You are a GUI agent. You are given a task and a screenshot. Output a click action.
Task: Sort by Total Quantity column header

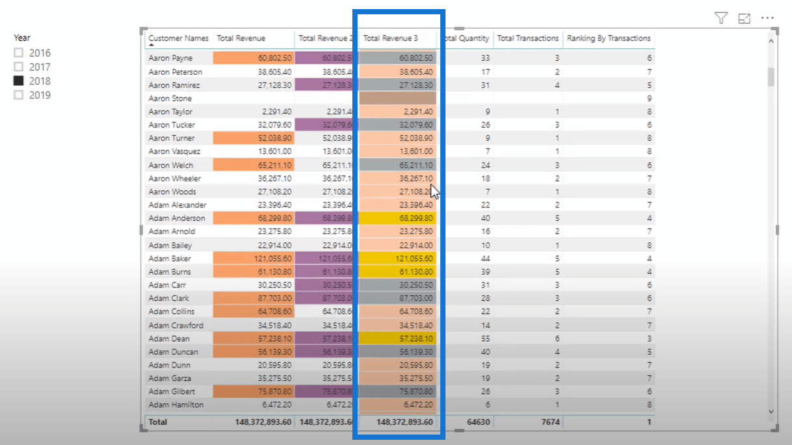[466, 38]
